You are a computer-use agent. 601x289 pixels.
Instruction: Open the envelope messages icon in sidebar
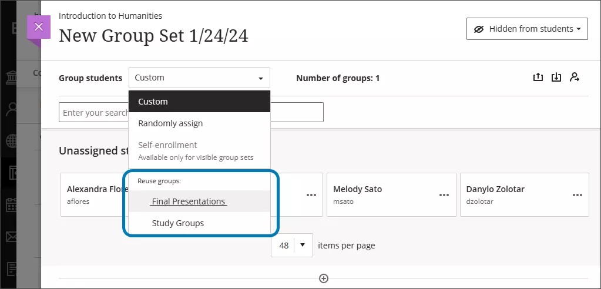pyautogui.click(x=11, y=237)
